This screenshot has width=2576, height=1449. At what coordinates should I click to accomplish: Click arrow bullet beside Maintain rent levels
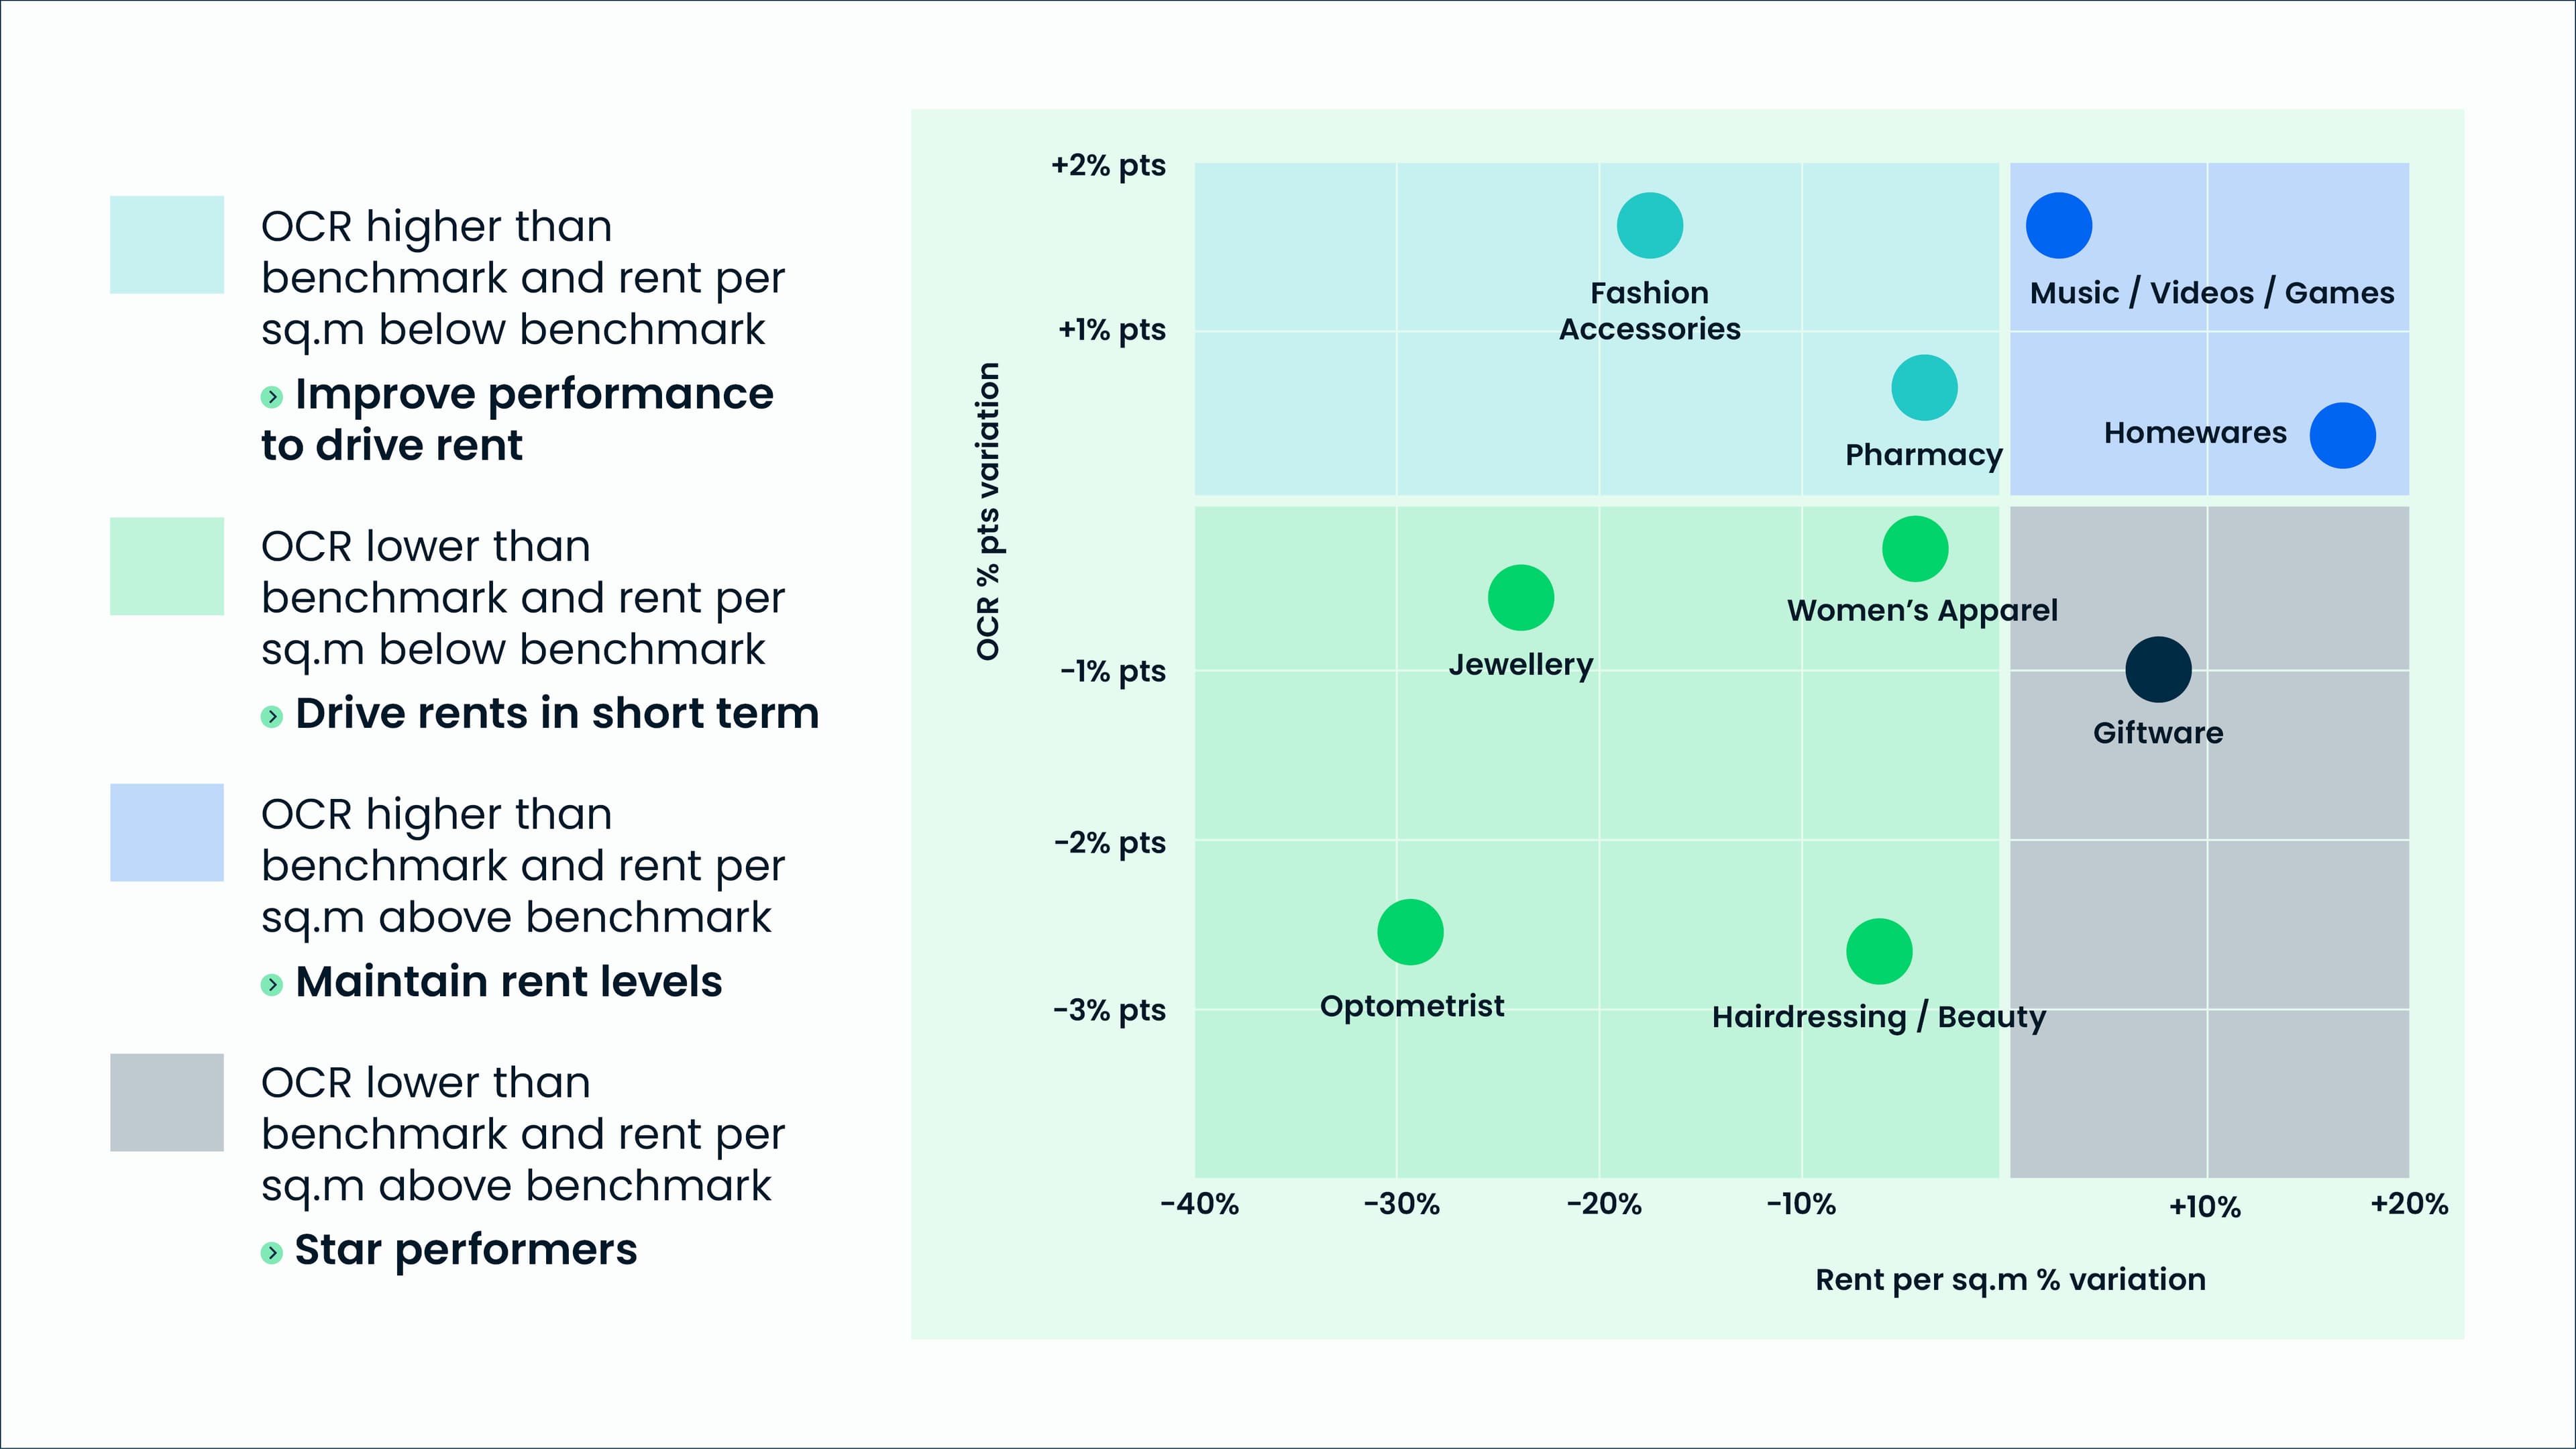271,984
